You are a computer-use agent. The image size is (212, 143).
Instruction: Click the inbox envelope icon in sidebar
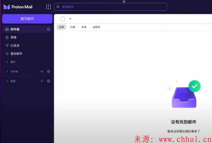click(7, 29)
